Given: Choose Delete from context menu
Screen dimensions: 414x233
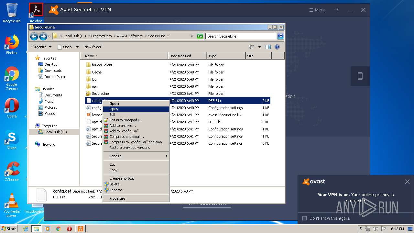Looking at the screenshot, I should [136, 184].
